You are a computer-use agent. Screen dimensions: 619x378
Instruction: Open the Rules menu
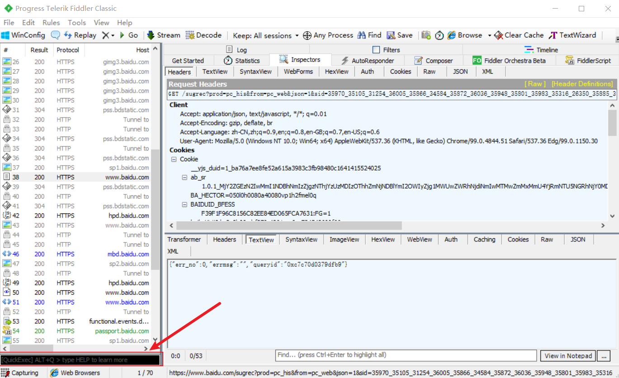51,23
